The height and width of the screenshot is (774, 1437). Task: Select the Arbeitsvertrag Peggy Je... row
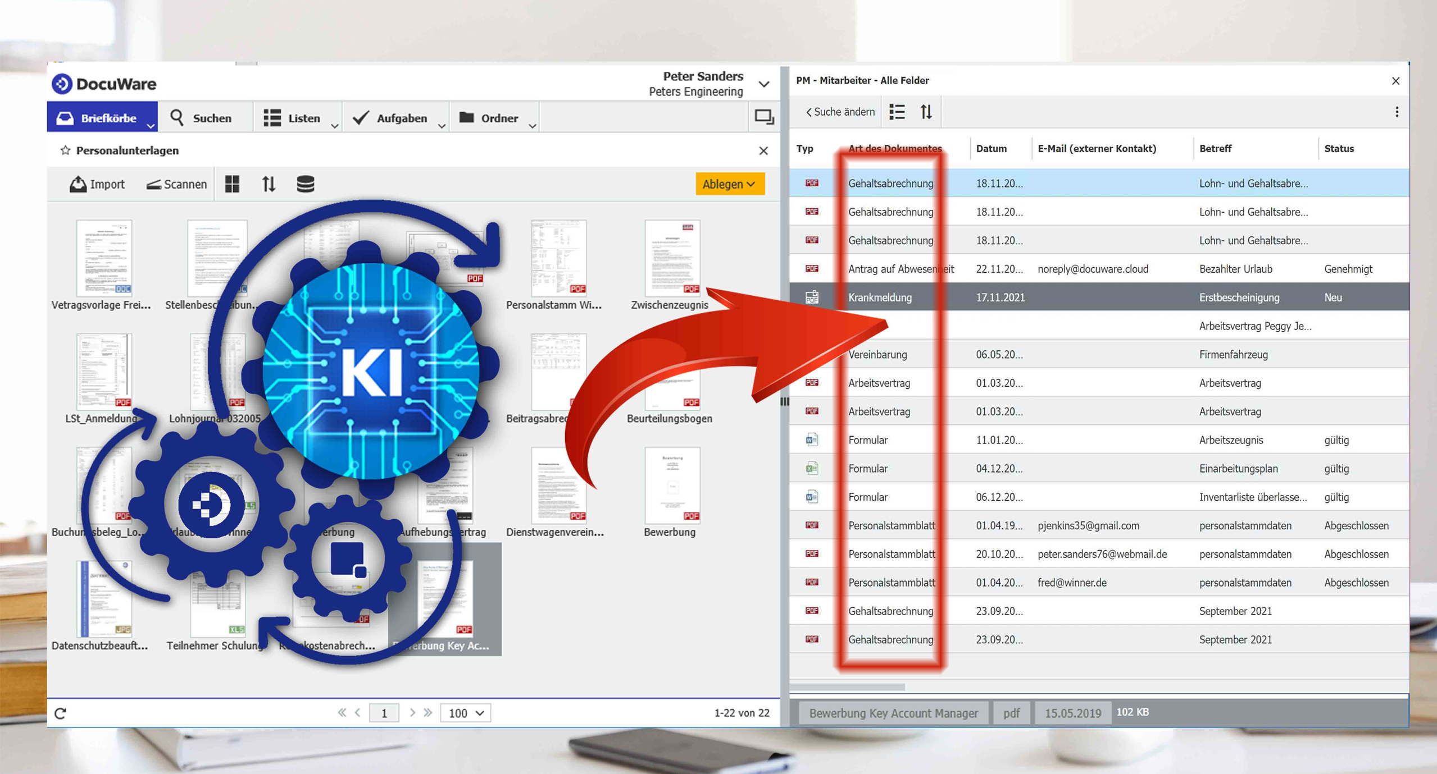click(1099, 326)
